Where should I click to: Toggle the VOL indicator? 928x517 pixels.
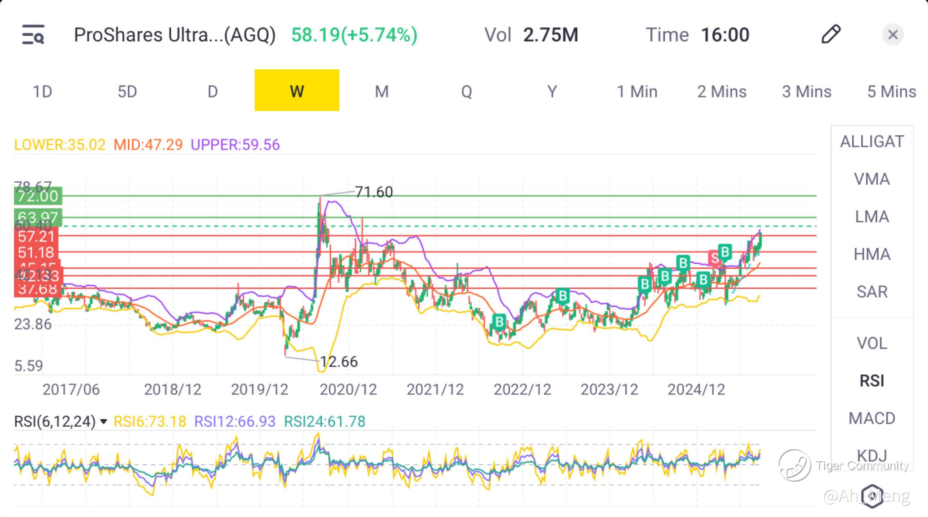coord(872,343)
